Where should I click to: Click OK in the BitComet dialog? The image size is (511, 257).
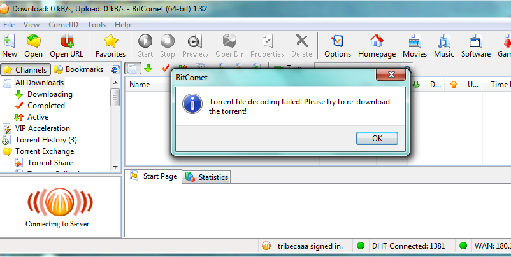tap(377, 138)
